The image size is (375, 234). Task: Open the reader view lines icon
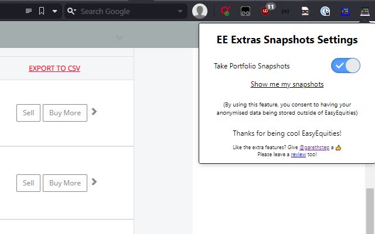click(29, 11)
